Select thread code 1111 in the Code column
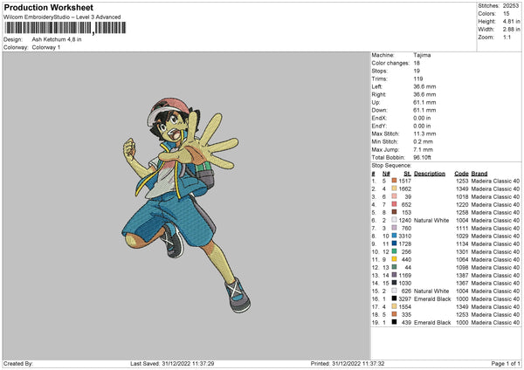This screenshot has height=370, width=524. [x=462, y=228]
